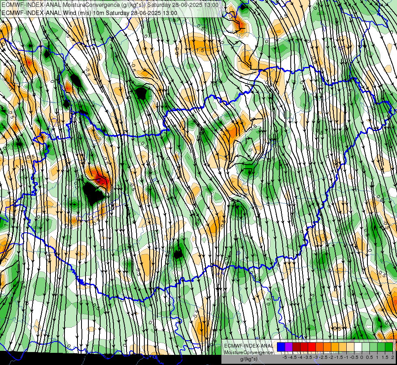
Task: Click the Wind (m/s) 10m title line
Action: 89,13
